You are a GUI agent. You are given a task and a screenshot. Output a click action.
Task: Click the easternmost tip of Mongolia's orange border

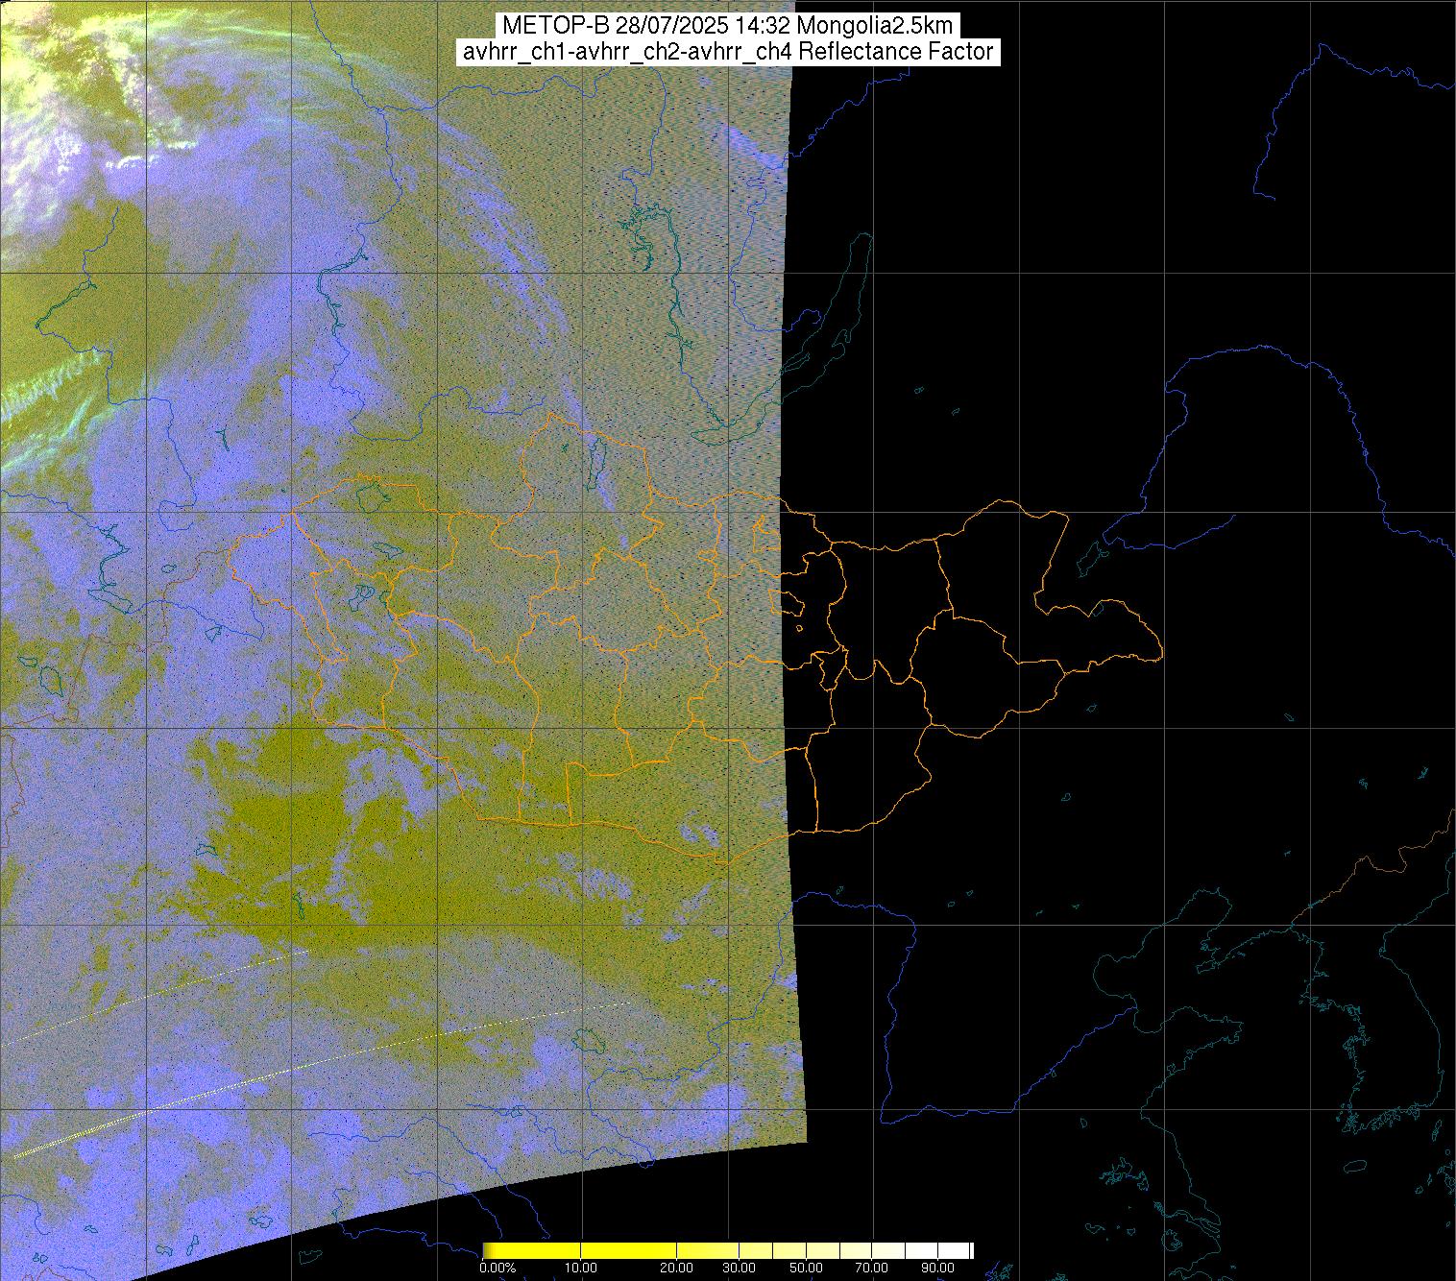(x=1162, y=655)
